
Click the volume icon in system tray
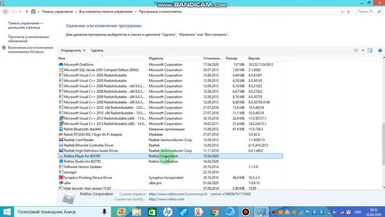335,212
